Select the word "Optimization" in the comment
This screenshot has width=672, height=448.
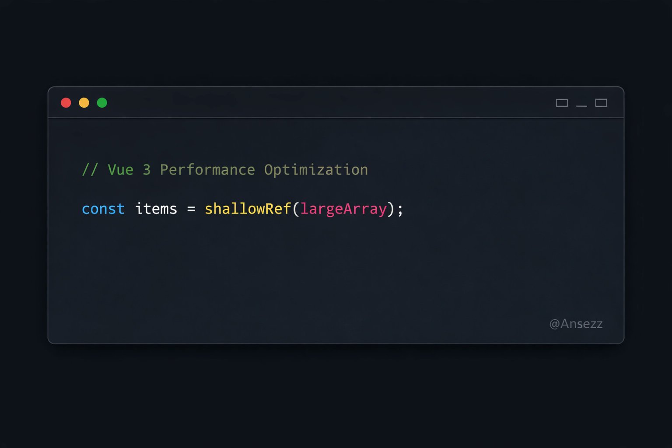[x=316, y=170]
